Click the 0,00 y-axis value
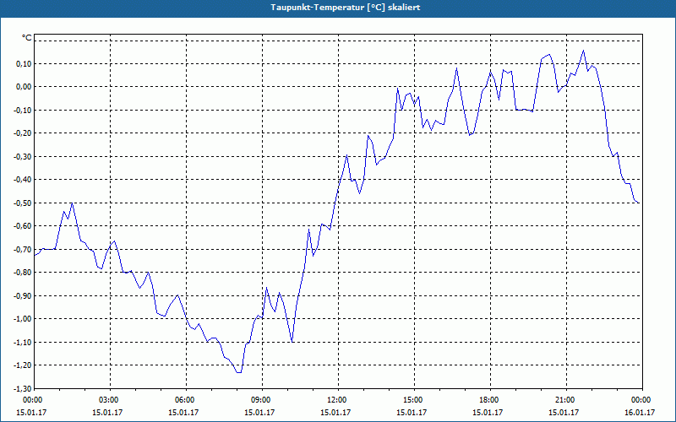Screen dimensions: 676x422 point(25,87)
